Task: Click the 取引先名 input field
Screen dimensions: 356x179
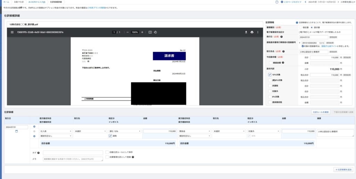Action: 313,52
